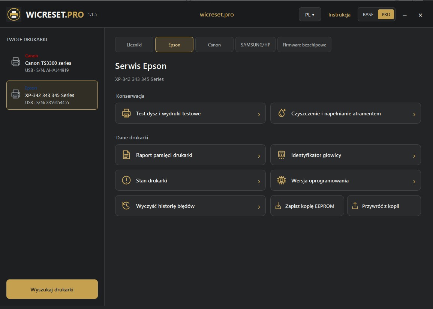Expand Czyszczenie i napełnianie atramentem chevron
Viewport: 433px width, 309px height.
point(414,114)
